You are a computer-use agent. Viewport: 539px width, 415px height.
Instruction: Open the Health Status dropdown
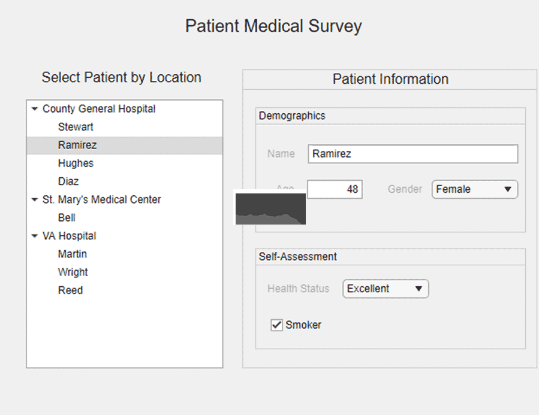(x=386, y=289)
